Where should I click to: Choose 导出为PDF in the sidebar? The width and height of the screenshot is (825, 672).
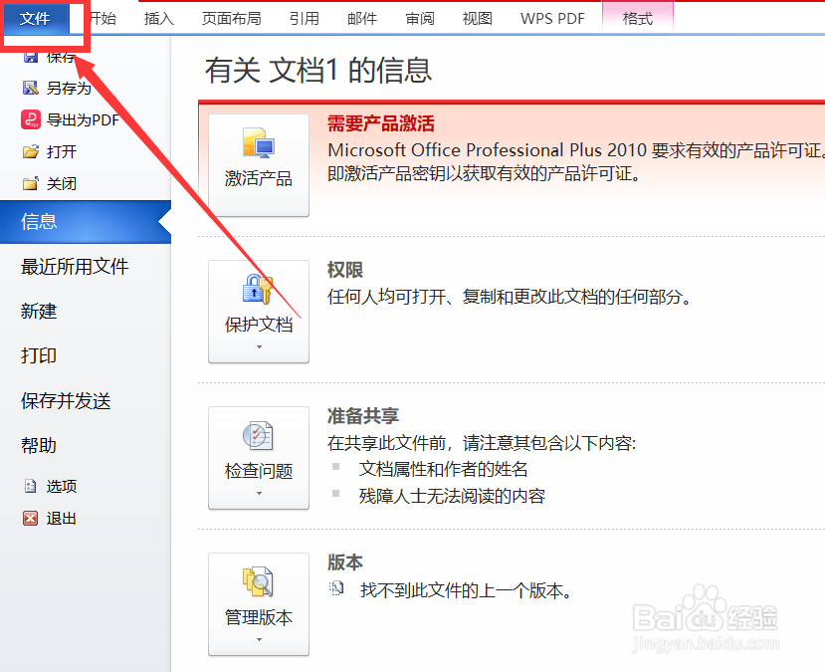(84, 120)
